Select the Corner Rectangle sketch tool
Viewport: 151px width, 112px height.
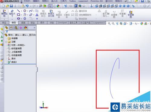point(18,15)
